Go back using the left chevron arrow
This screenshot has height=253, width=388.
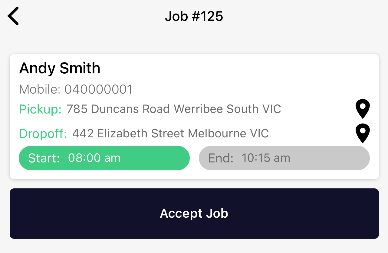[x=13, y=16]
